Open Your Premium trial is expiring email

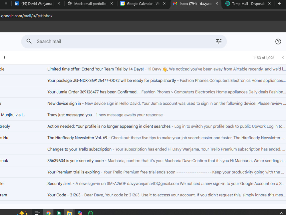tap(143, 172)
